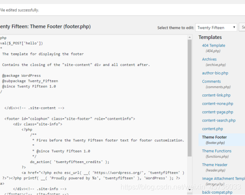Click the Select button beside theme dropdown
The image size is (245, 195).
click(242, 27)
